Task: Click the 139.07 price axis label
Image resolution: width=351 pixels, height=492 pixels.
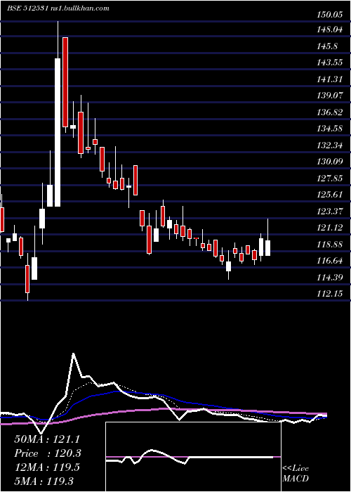Action: click(329, 96)
